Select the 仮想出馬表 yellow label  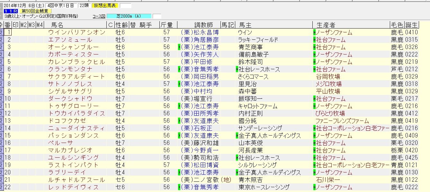[x=105, y=5]
